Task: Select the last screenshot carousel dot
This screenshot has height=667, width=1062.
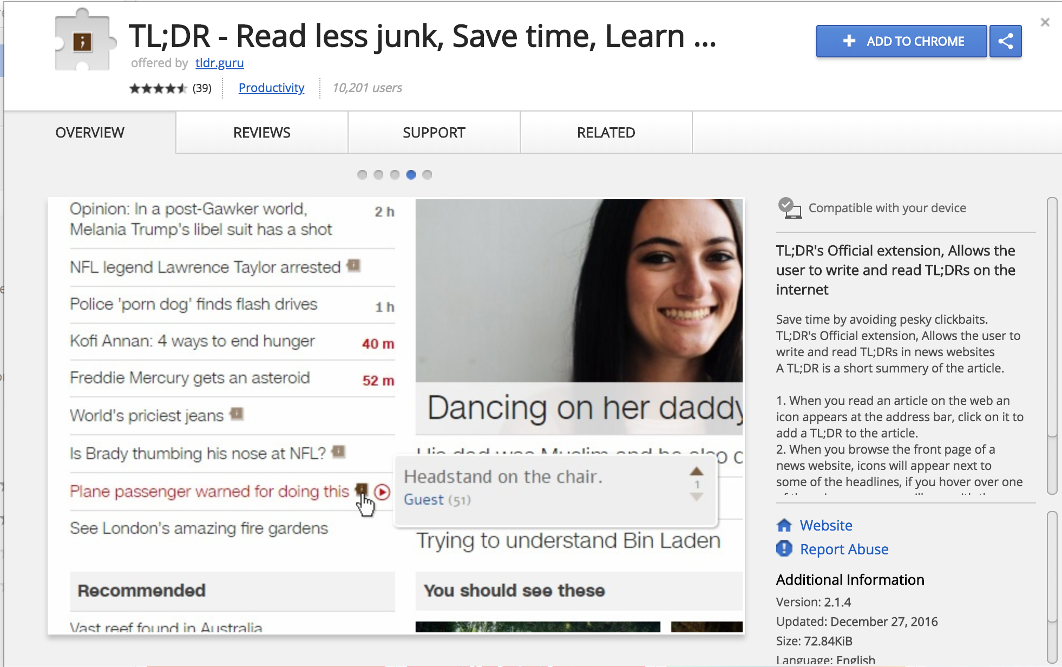Action: point(427,174)
